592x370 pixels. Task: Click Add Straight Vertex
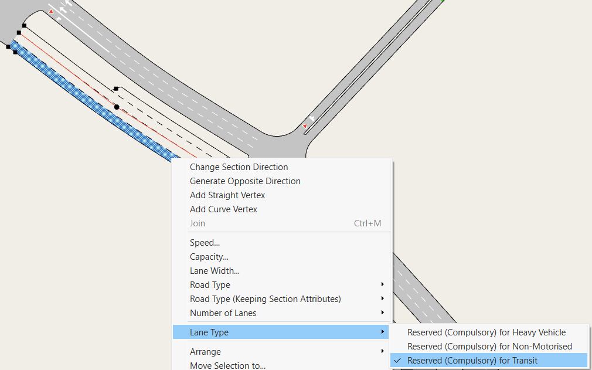[227, 195]
